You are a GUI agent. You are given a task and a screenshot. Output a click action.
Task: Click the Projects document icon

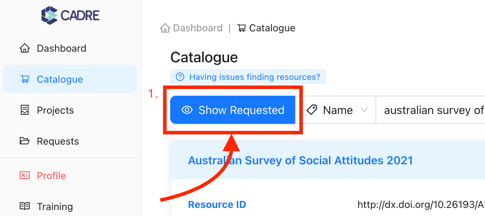coord(25,110)
